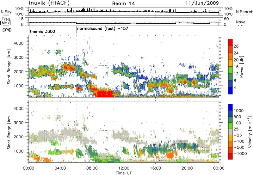Click the '16' Power colorbar tick
Screen dimensions: 253x175
[236, 67]
